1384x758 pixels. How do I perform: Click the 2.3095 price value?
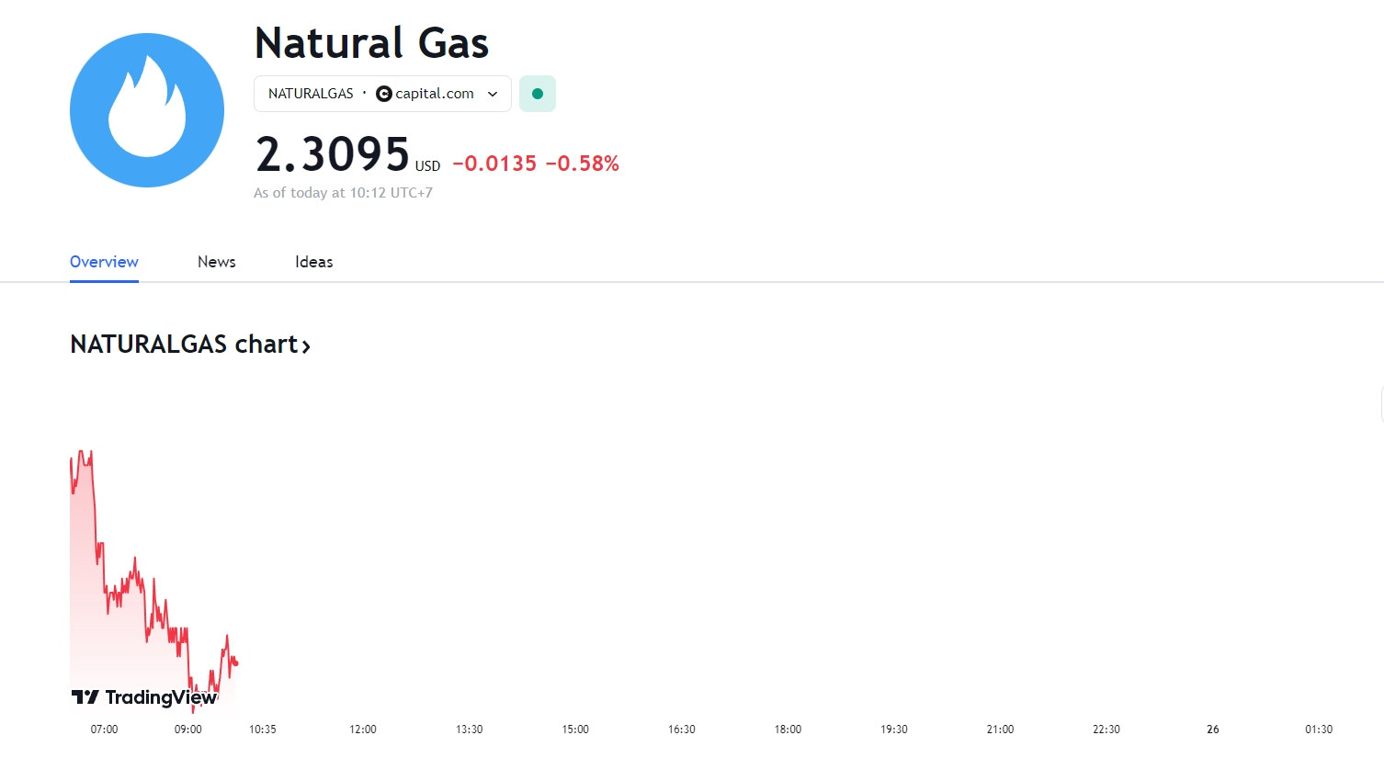coord(333,154)
